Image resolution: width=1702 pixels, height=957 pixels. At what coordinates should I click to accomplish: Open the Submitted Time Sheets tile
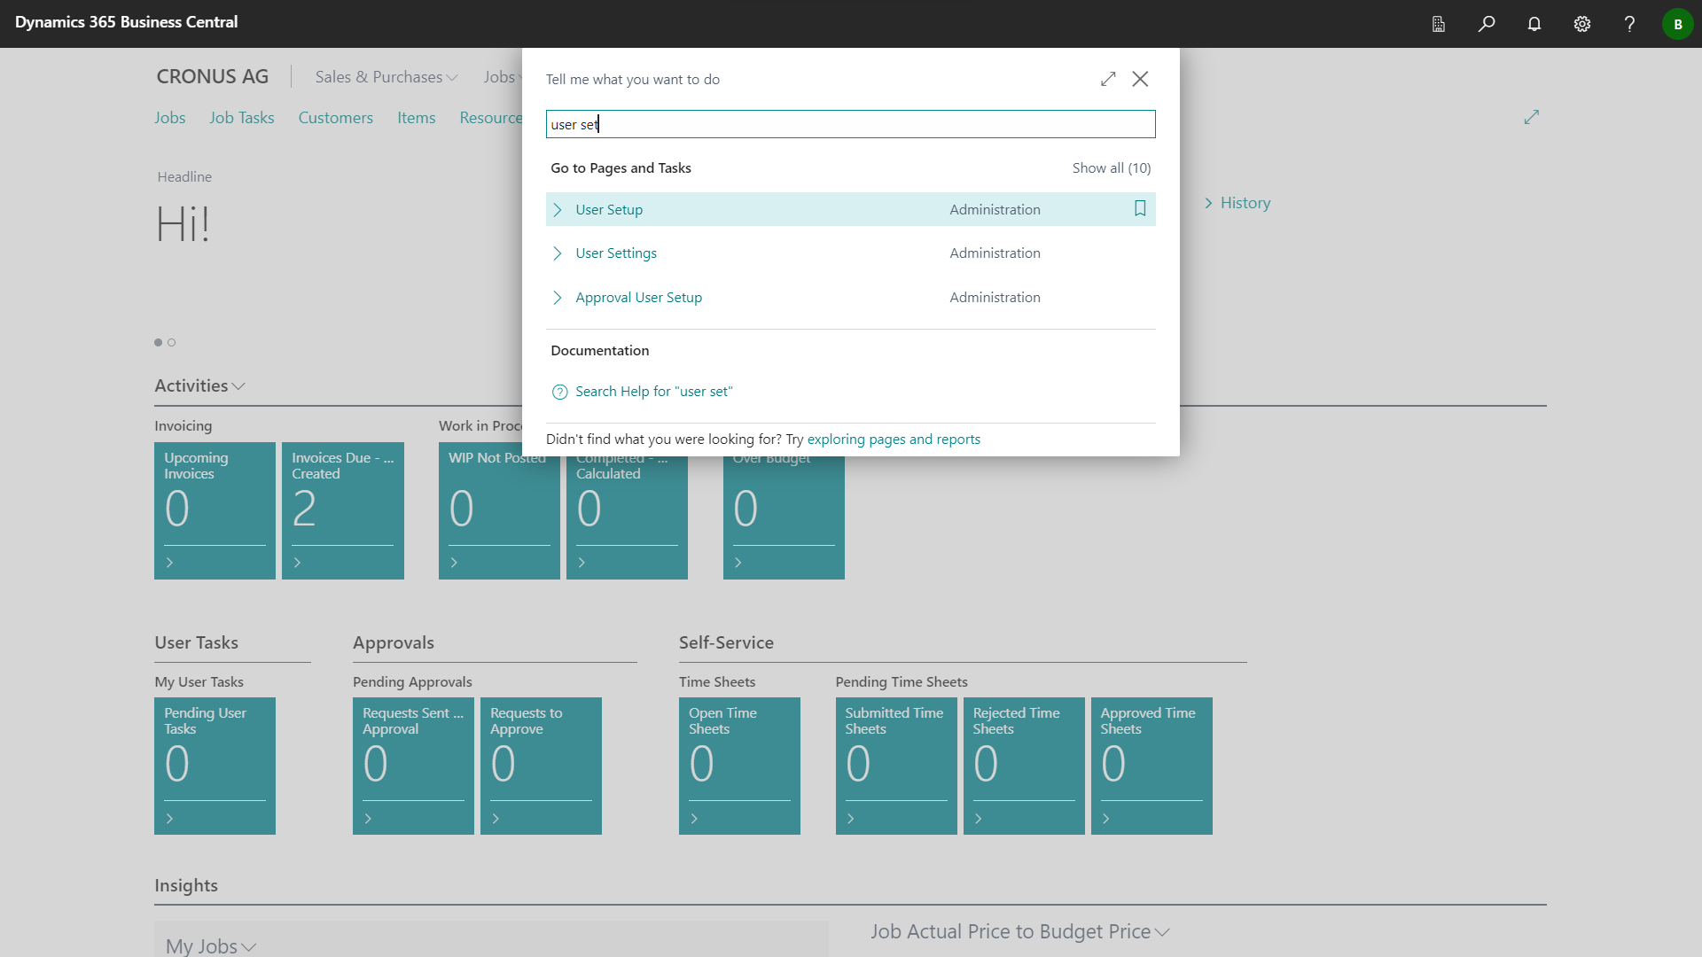[x=896, y=766]
